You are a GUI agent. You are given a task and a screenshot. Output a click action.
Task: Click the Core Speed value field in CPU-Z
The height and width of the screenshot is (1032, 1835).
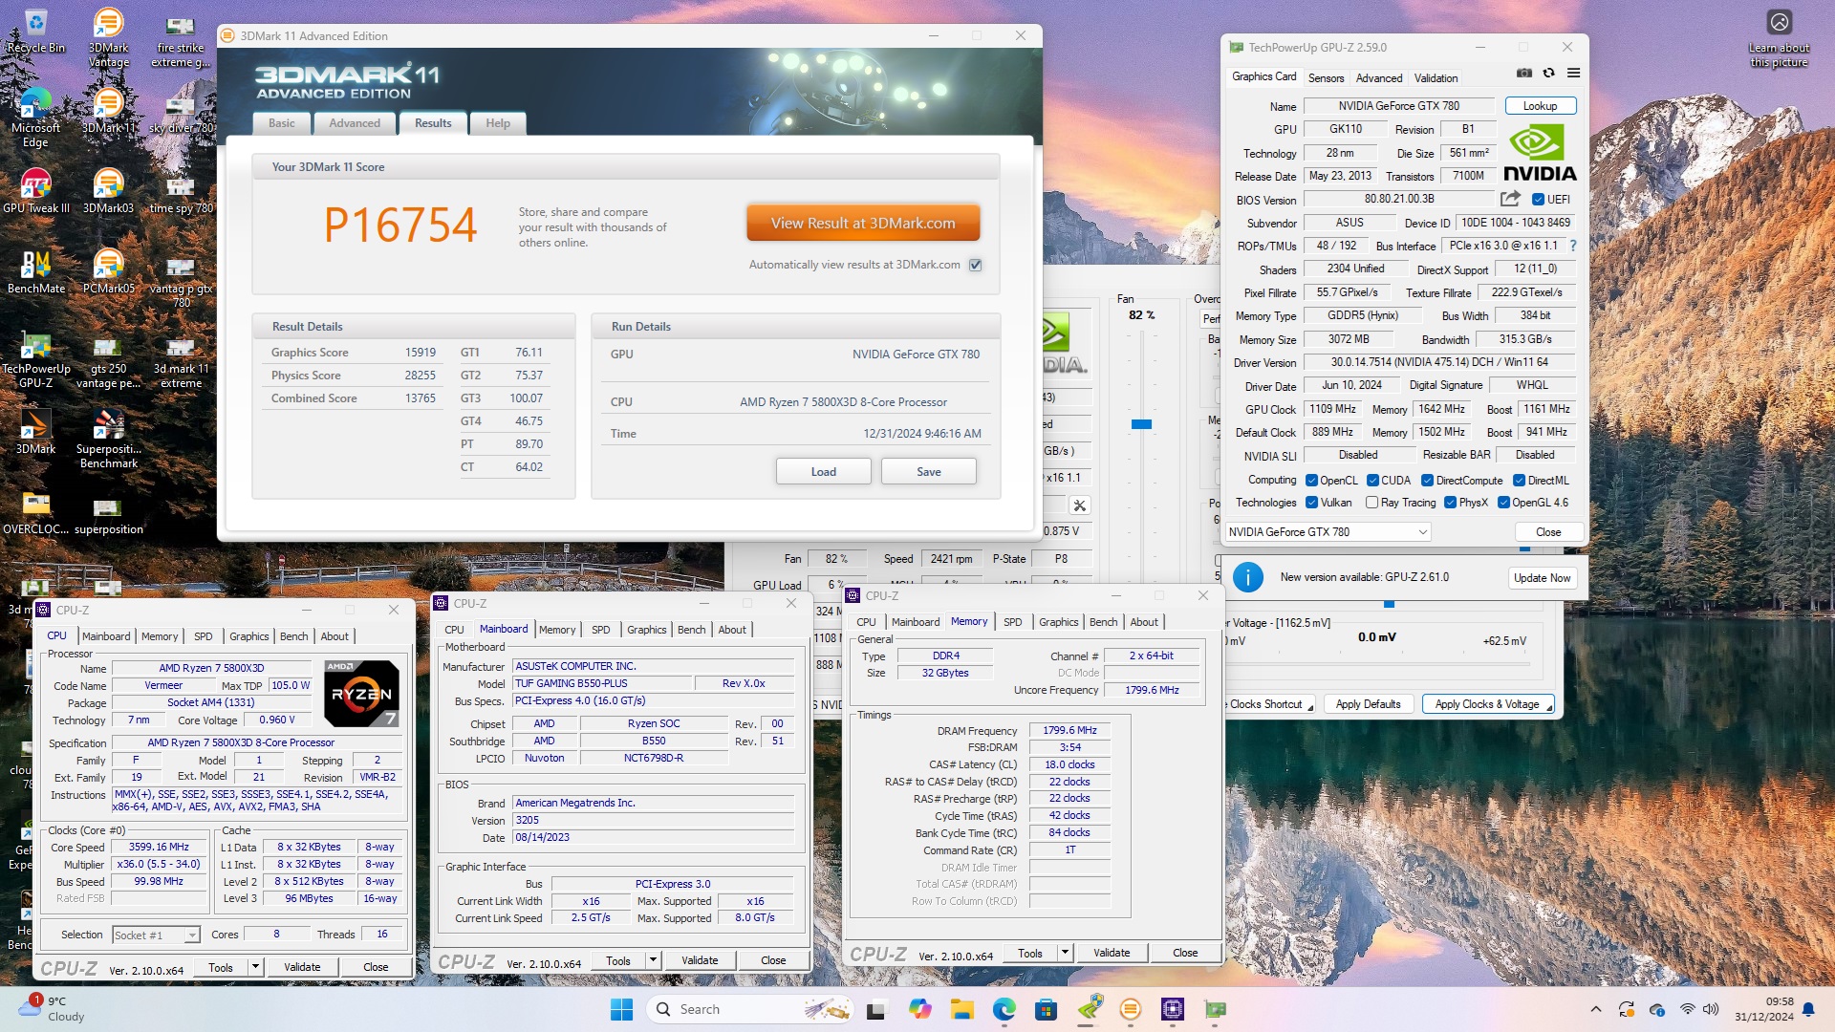point(159,848)
